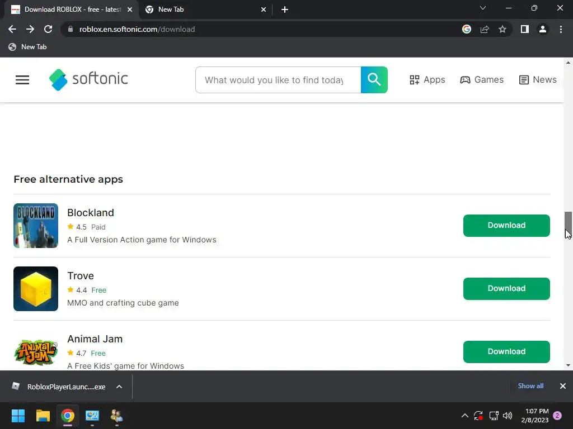The image size is (573, 429).
Task: Close the Download ROBLOX tab
Action: click(x=130, y=9)
